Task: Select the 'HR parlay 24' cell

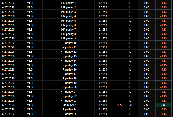Action: (x=68, y=109)
